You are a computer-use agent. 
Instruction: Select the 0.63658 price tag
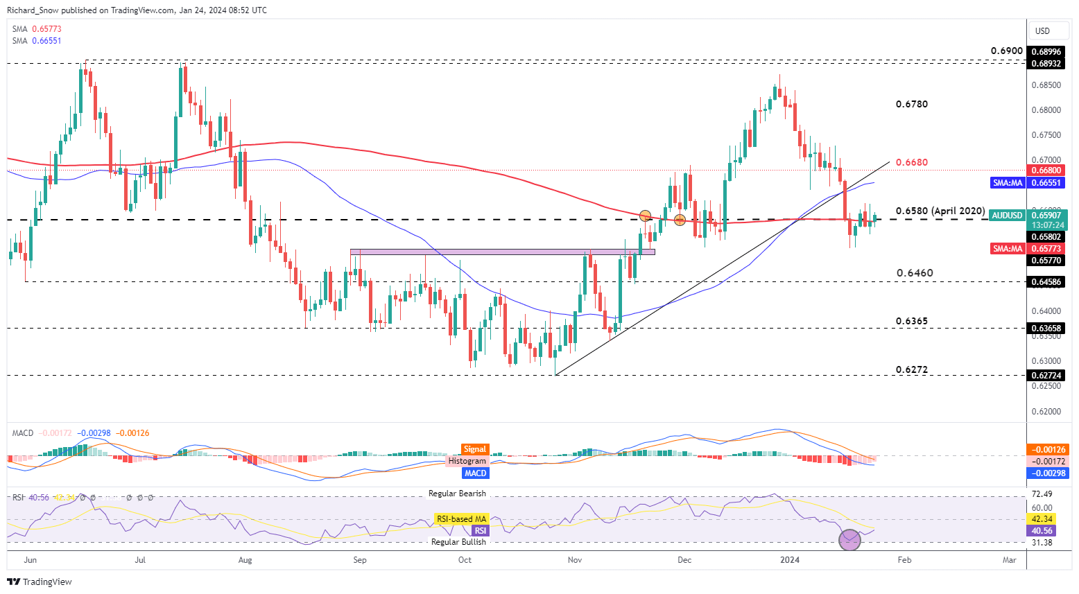click(x=1045, y=329)
